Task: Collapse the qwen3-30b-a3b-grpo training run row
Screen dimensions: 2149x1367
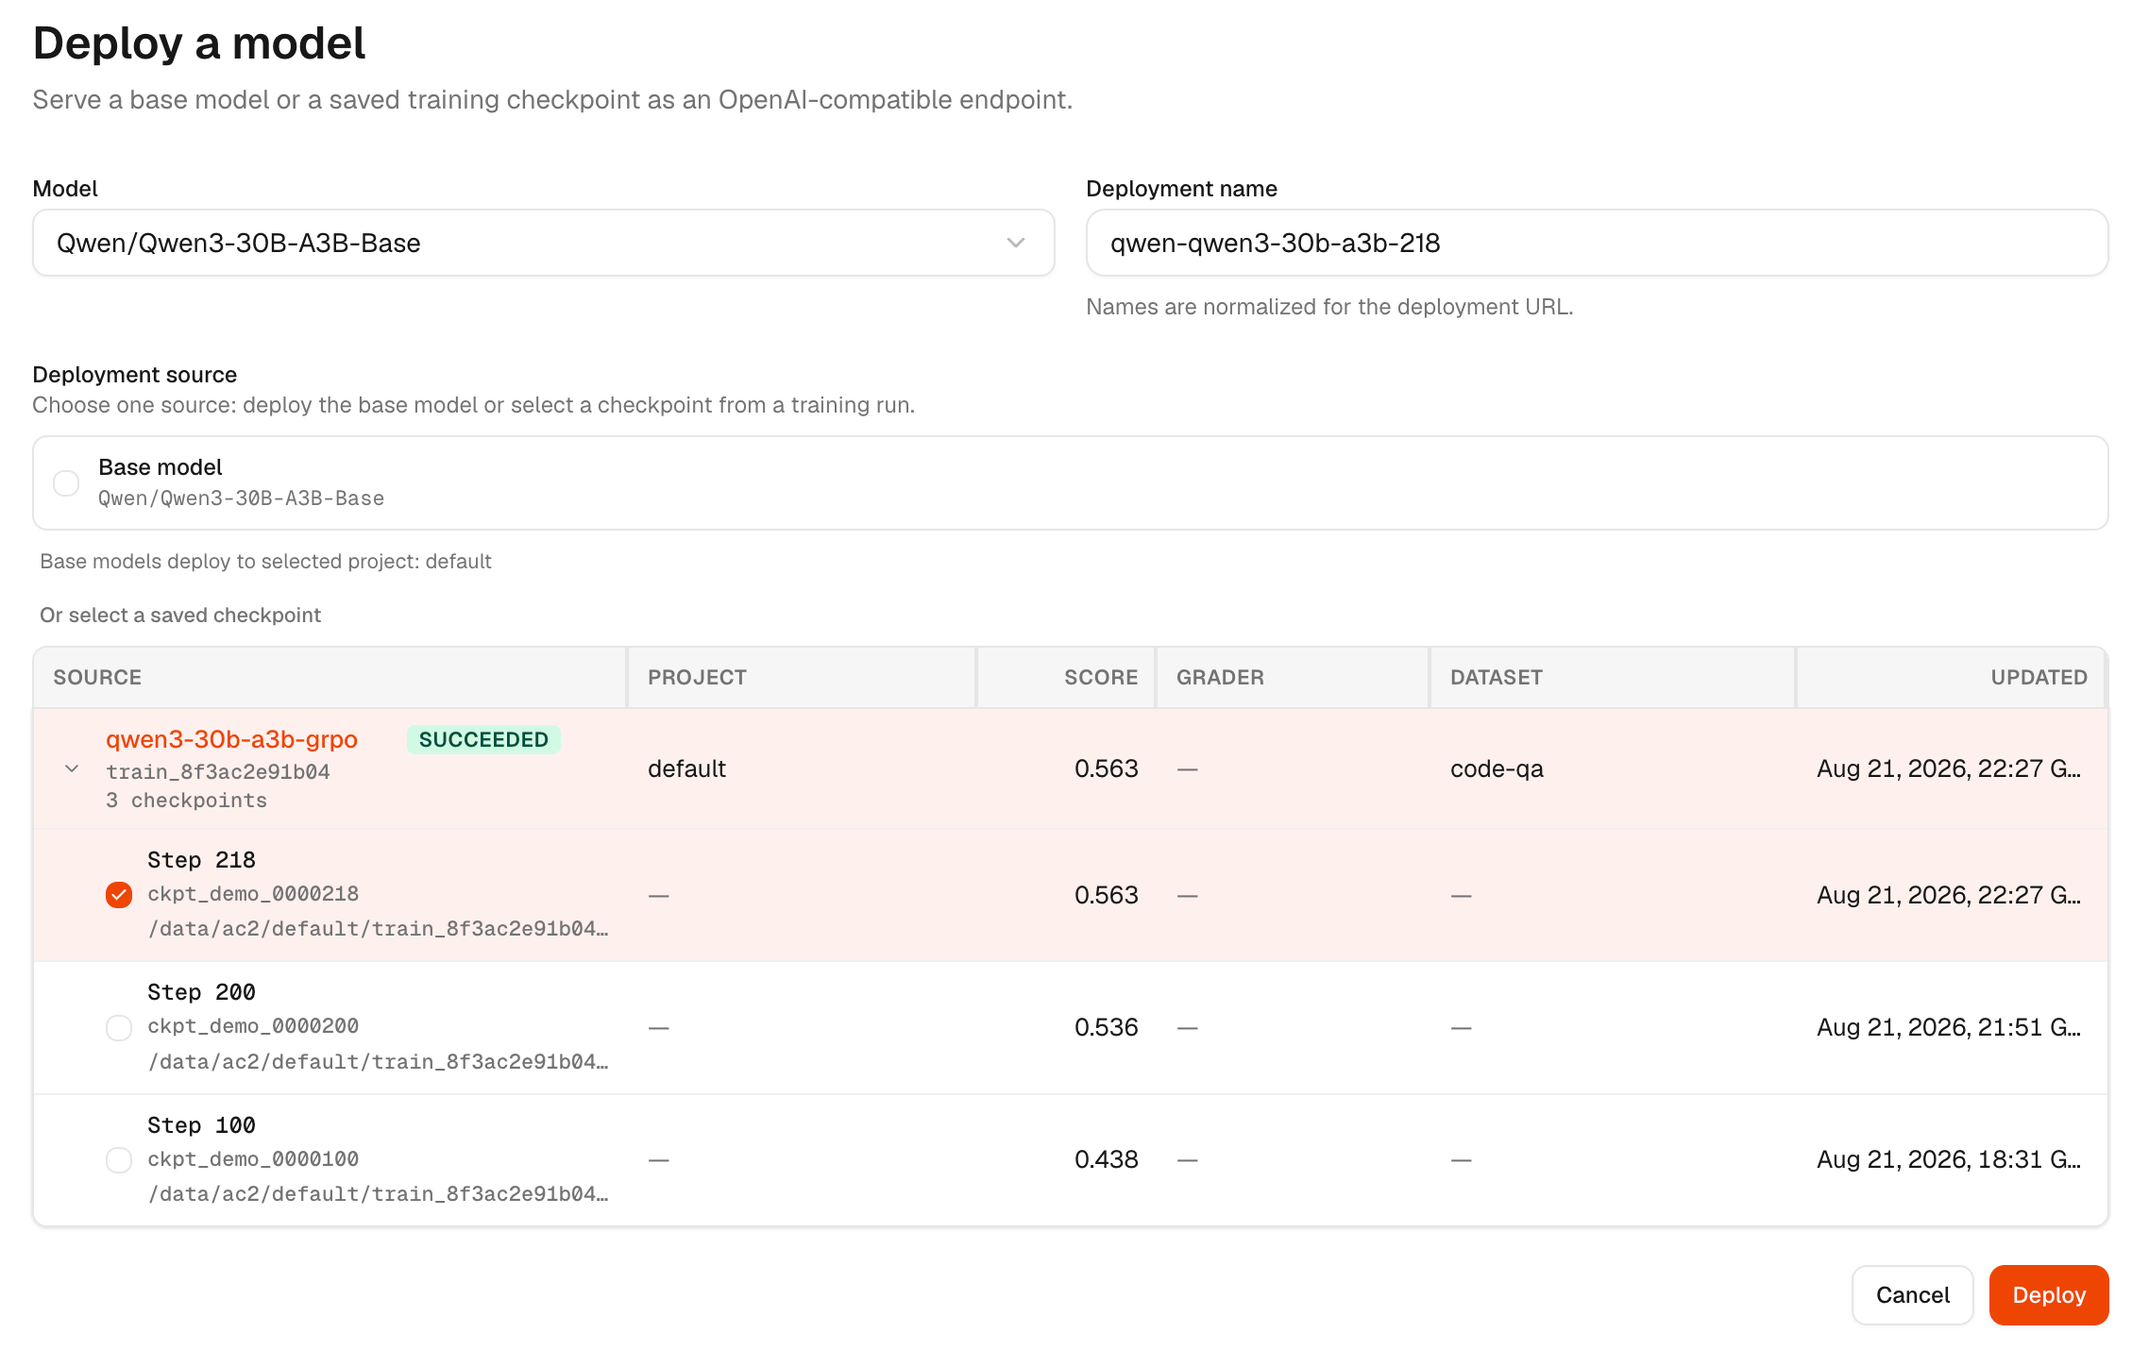Action: click(x=72, y=768)
